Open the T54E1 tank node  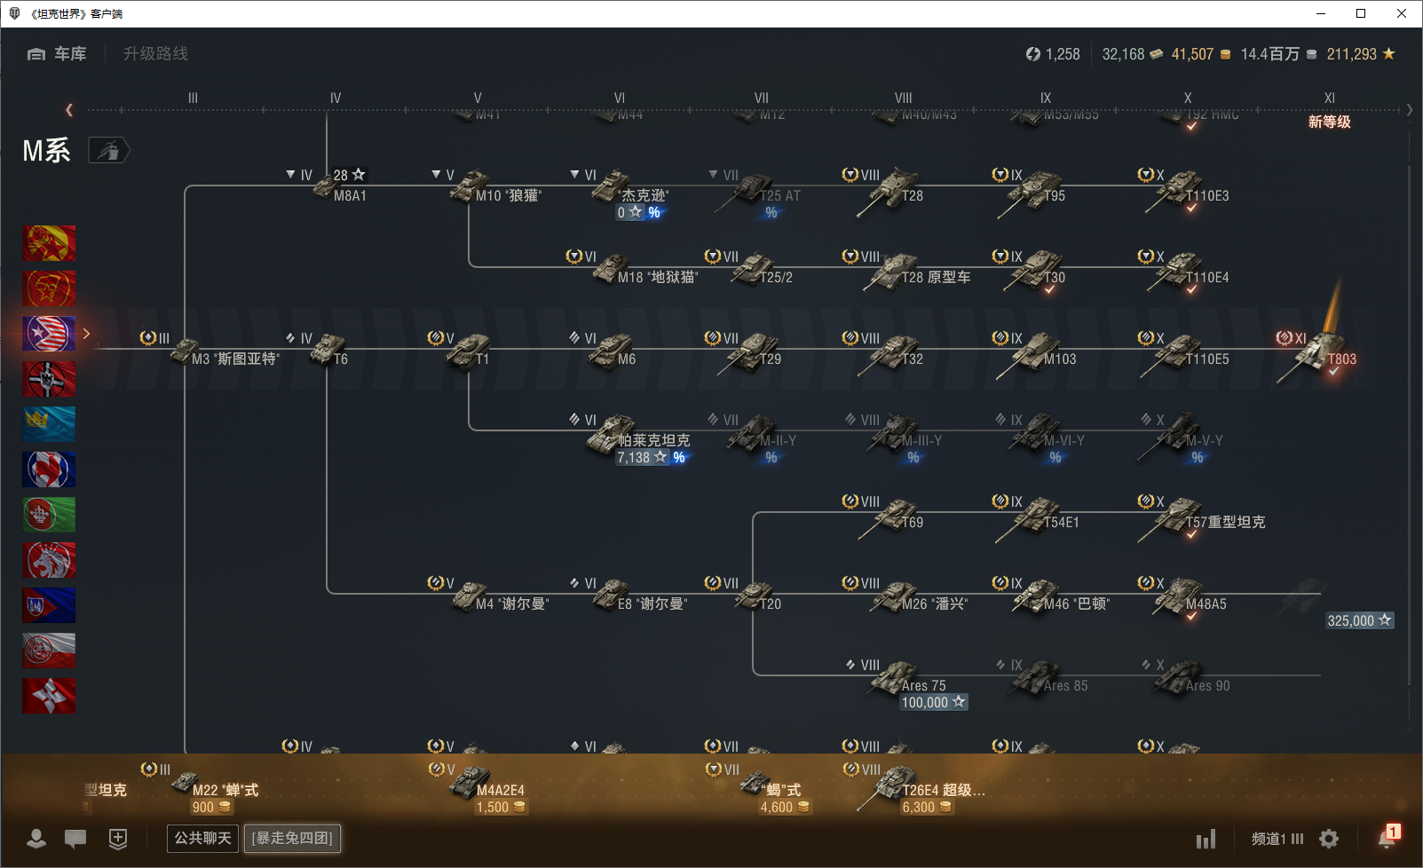tap(1038, 517)
